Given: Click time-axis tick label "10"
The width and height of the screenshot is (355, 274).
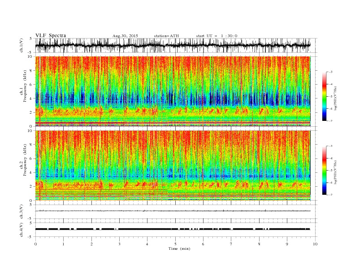Looking at the screenshot, I should tap(315, 244).
